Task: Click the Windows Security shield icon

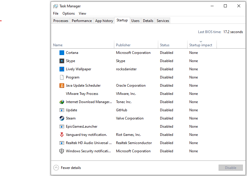Action: pyautogui.click(x=62, y=151)
